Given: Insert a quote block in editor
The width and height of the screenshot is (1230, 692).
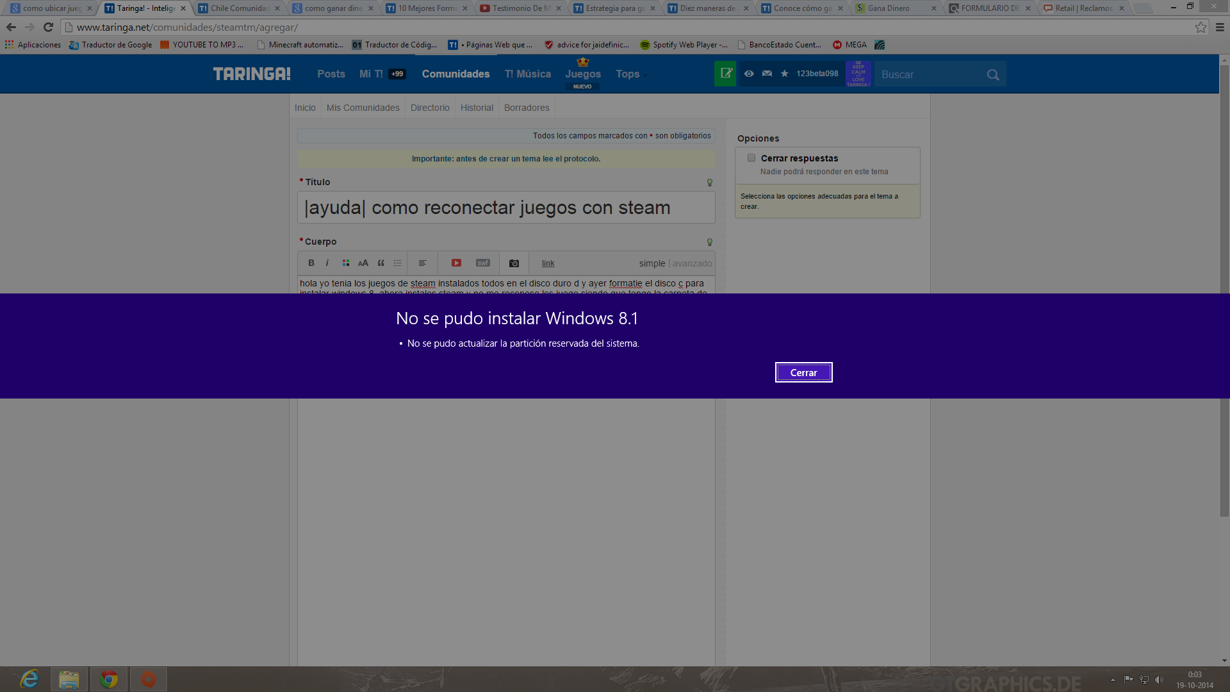Looking at the screenshot, I should pyautogui.click(x=381, y=263).
